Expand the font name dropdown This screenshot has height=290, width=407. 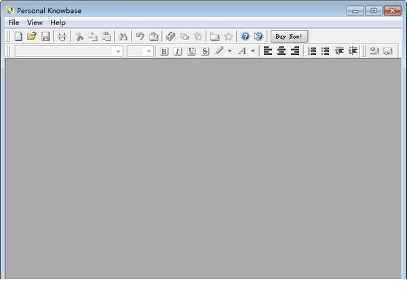coord(118,52)
